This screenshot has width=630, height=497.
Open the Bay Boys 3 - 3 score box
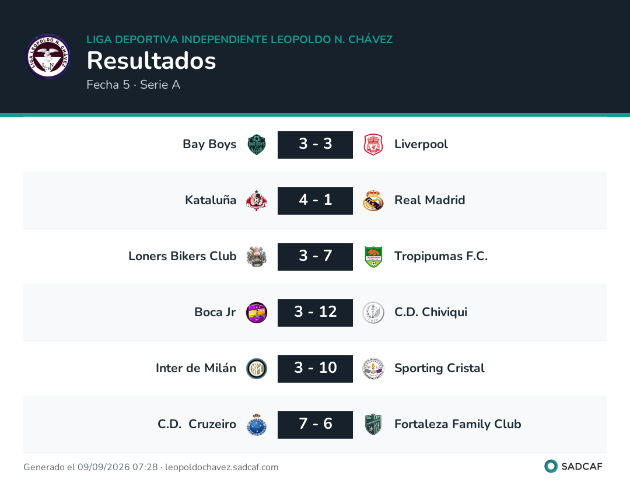pyautogui.click(x=315, y=145)
